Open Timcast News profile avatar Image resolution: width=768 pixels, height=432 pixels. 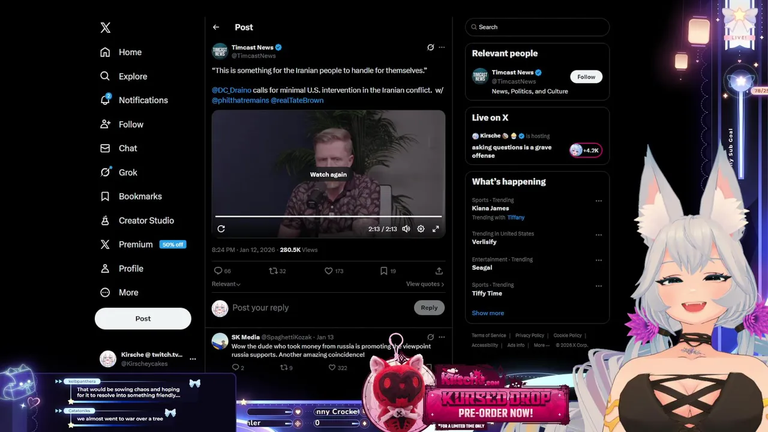coord(220,51)
